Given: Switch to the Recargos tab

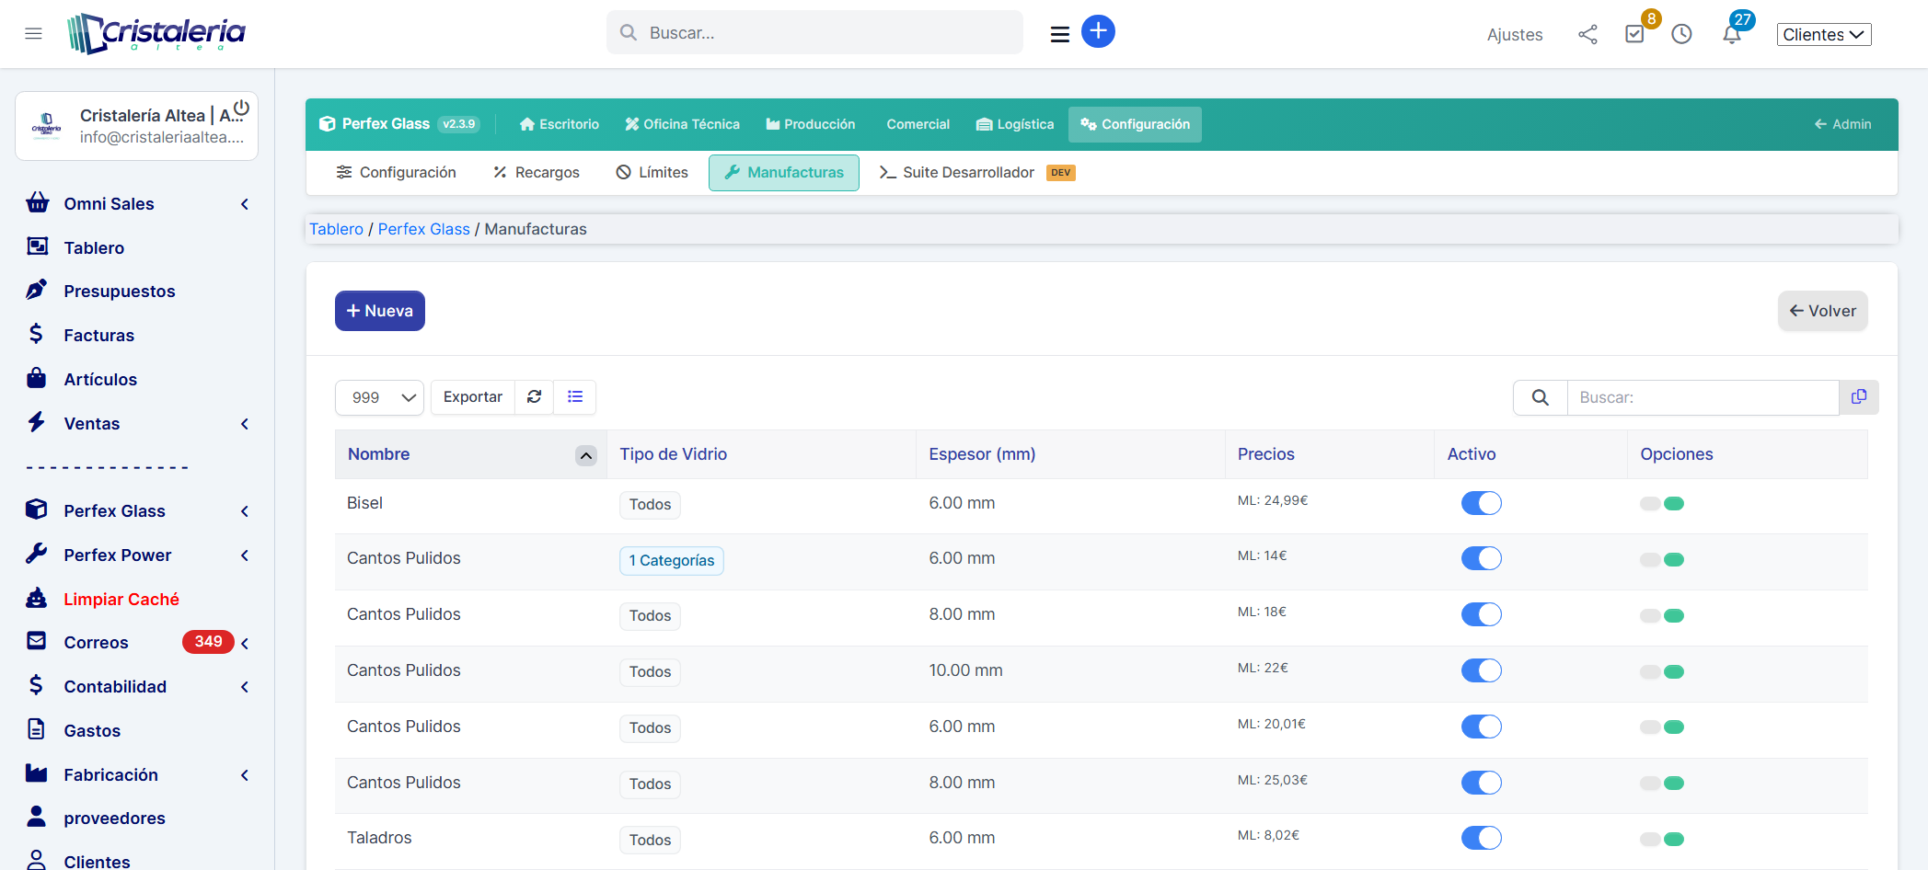Looking at the screenshot, I should pos(537,173).
